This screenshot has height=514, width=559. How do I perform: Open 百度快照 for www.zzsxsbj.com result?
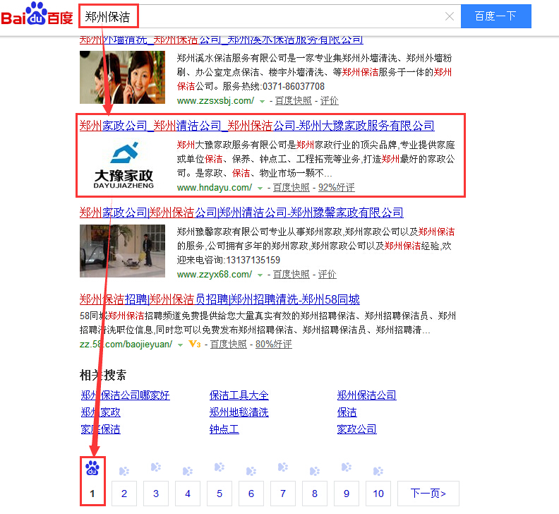click(x=294, y=101)
